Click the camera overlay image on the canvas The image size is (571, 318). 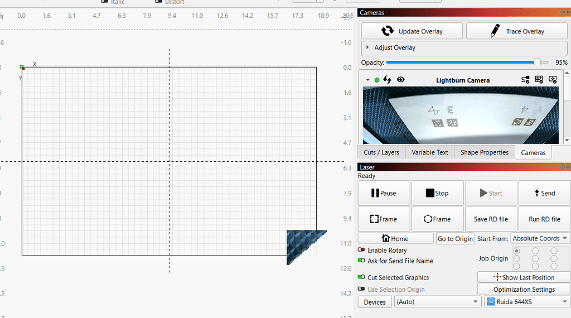[302, 244]
